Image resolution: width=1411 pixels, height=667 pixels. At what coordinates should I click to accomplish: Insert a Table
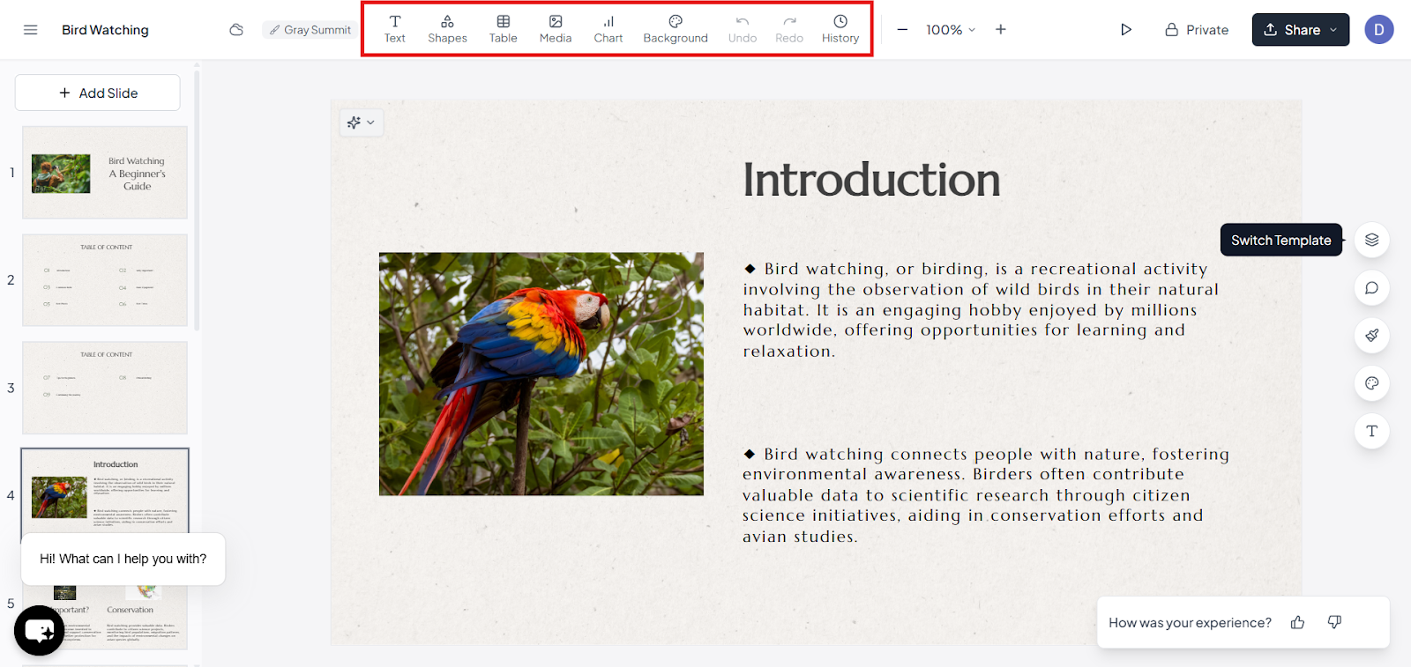(504, 29)
